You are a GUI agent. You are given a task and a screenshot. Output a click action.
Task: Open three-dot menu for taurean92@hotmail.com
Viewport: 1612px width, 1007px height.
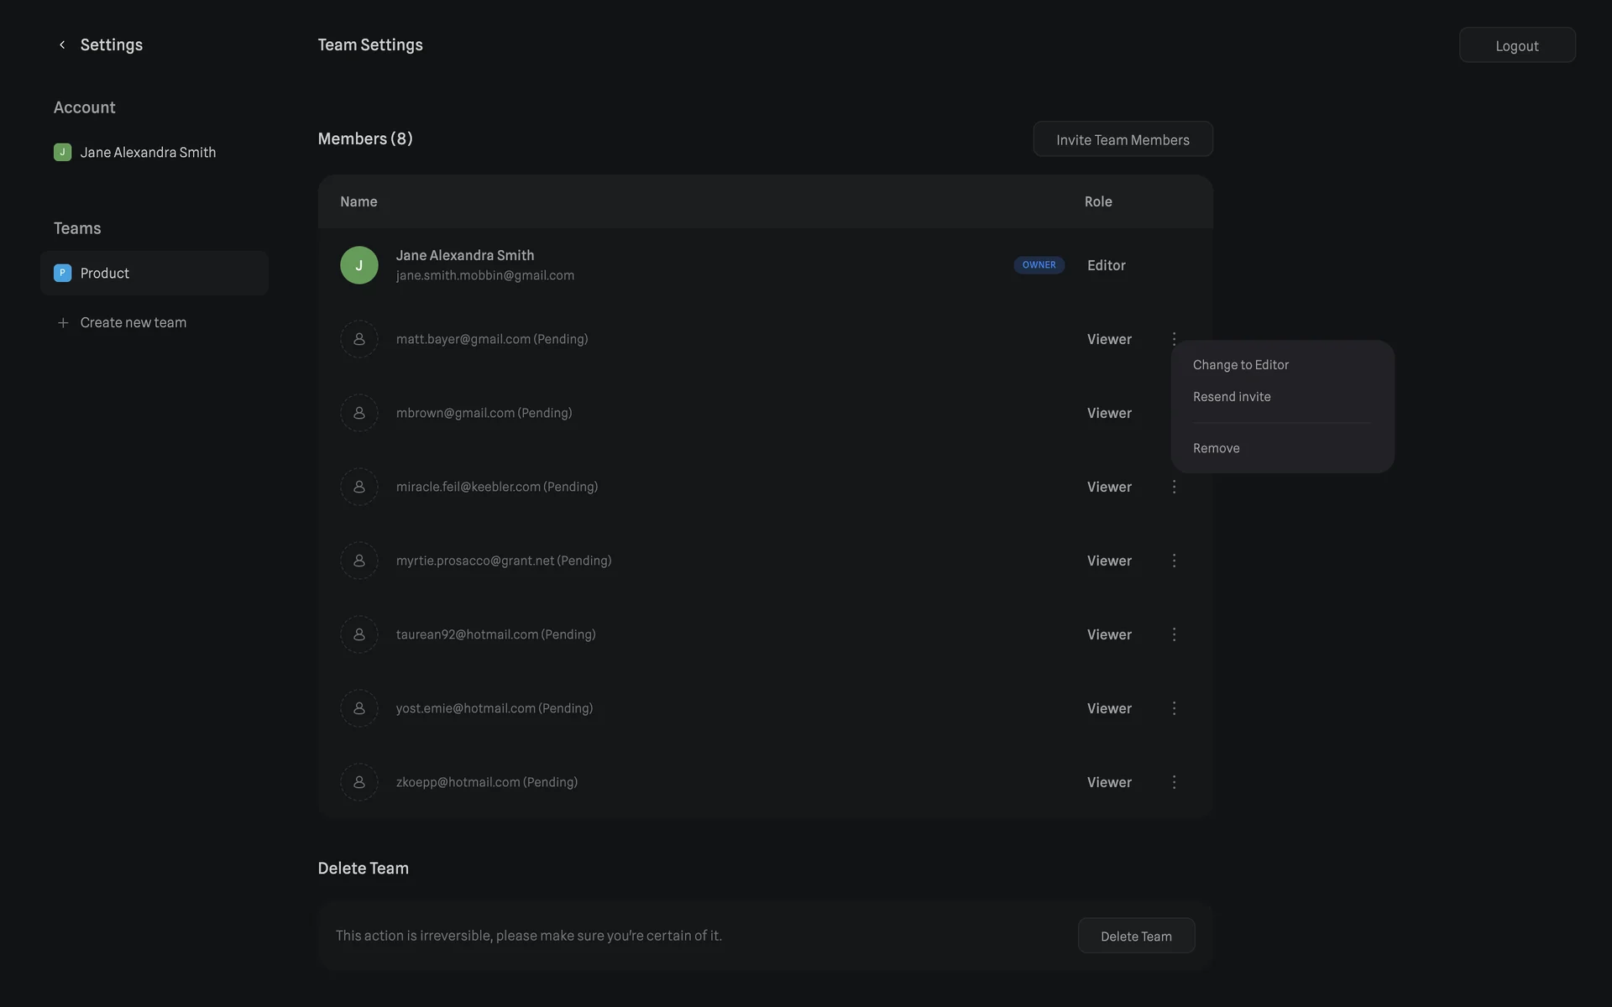coord(1174,634)
